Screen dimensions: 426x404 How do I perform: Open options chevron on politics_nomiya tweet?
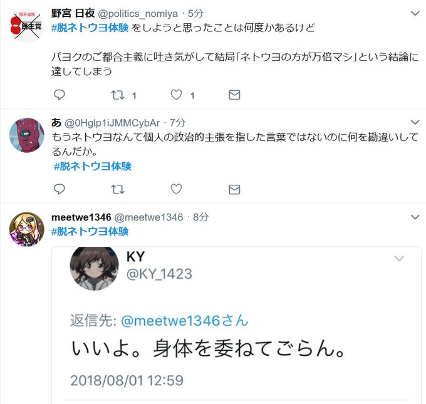click(415, 13)
